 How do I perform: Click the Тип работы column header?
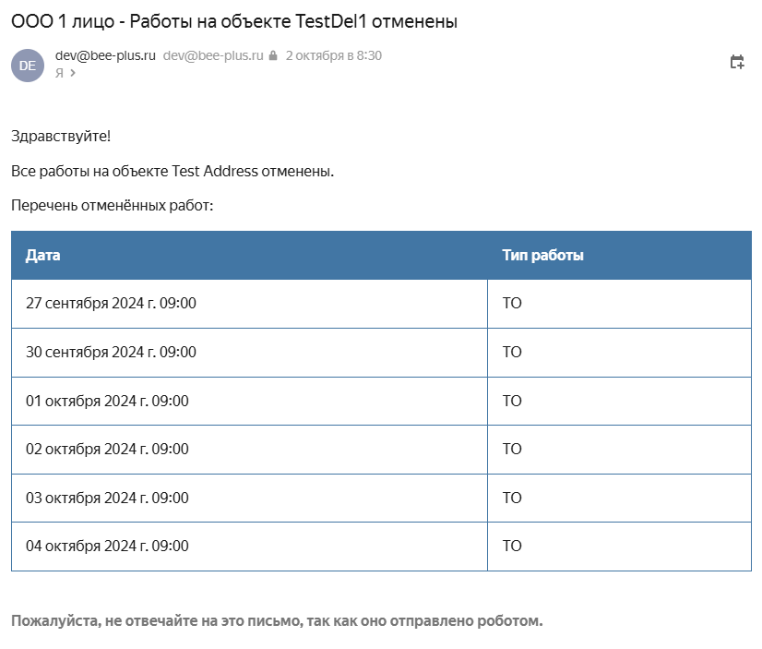(542, 256)
